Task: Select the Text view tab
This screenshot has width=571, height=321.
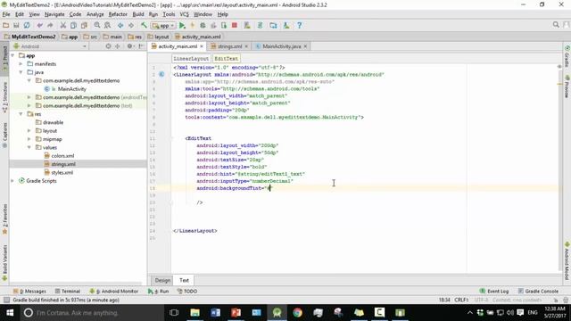Action: tap(185, 280)
